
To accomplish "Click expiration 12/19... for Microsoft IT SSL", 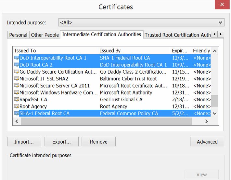I will [181, 79].
